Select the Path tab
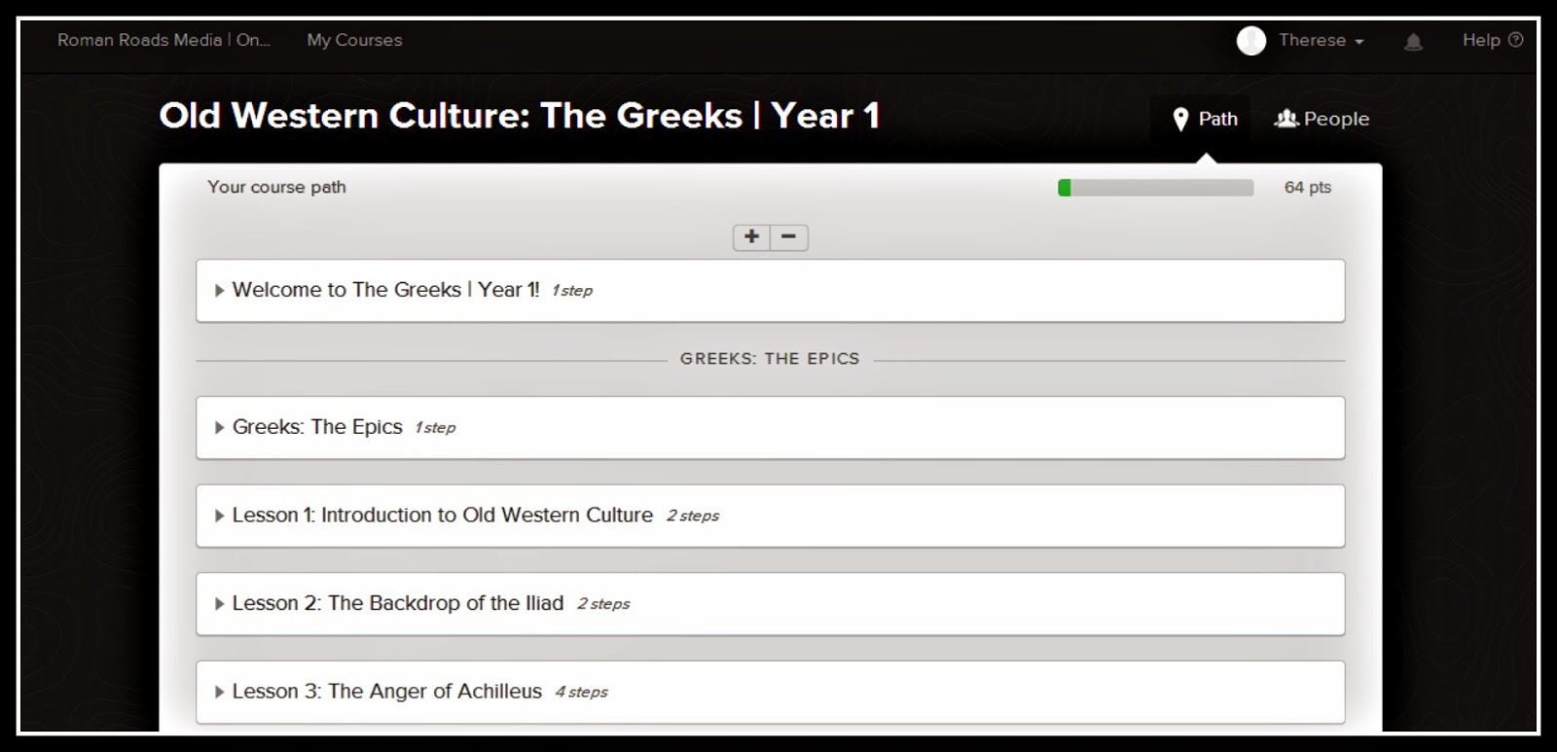 (1205, 119)
